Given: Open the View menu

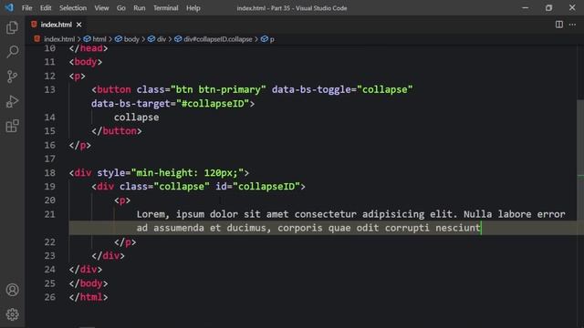Looking at the screenshot, I should click(x=101, y=8).
